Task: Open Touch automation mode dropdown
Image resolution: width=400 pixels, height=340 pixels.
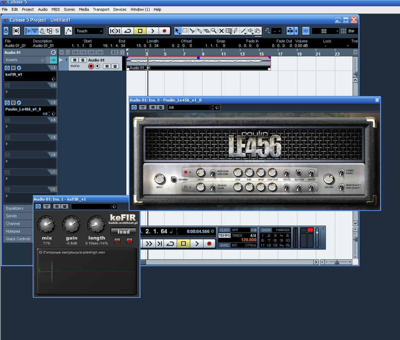Action: [x=89, y=31]
